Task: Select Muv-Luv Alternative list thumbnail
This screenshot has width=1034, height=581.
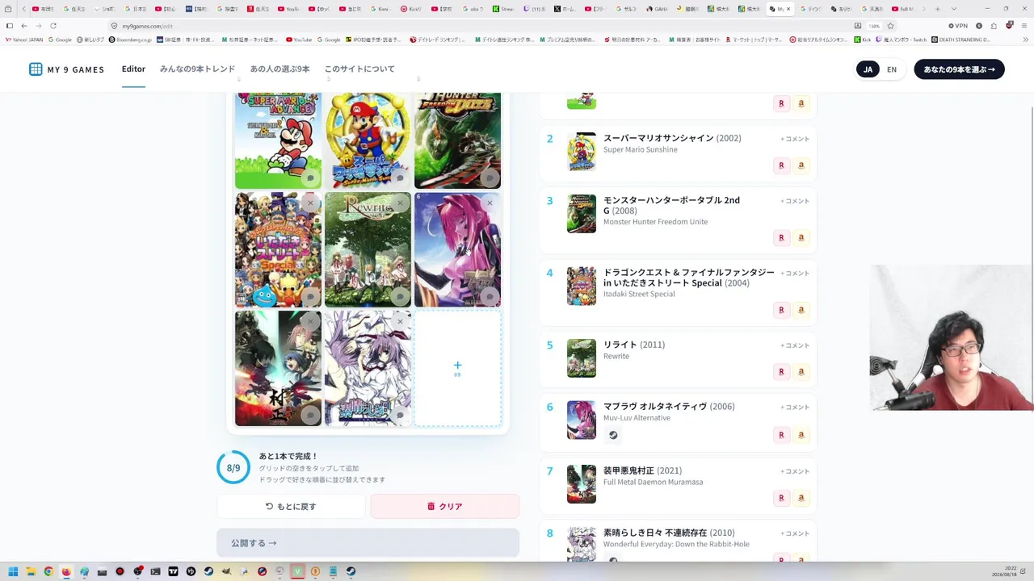Action: click(x=582, y=420)
